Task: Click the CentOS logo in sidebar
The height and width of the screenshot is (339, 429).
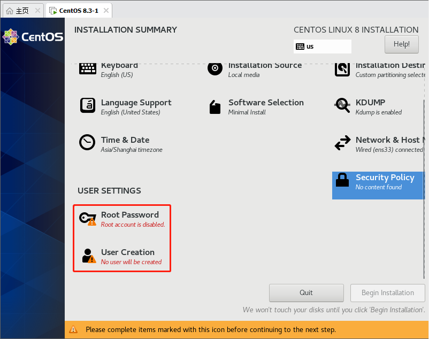Action: point(33,37)
